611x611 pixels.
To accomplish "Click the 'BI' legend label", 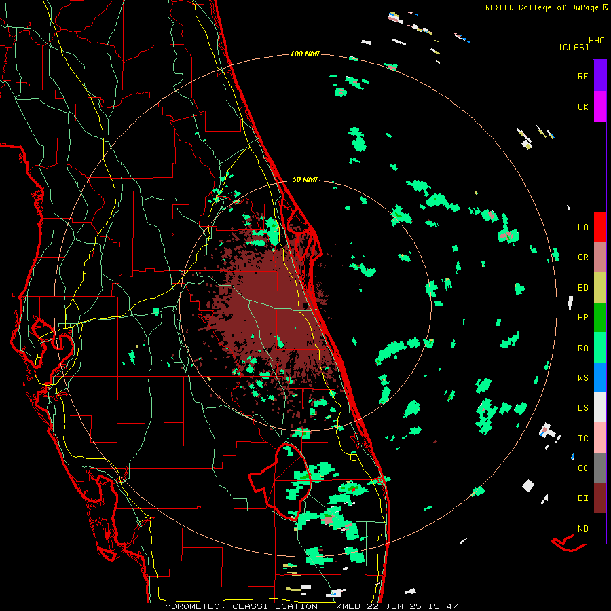I will (582, 498).
